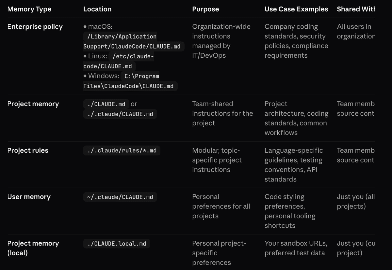This screenshot has width=392, height=270.
Task: Click the ./.claude/CLAUDE.md code snippet
Action: pos(120,114)
